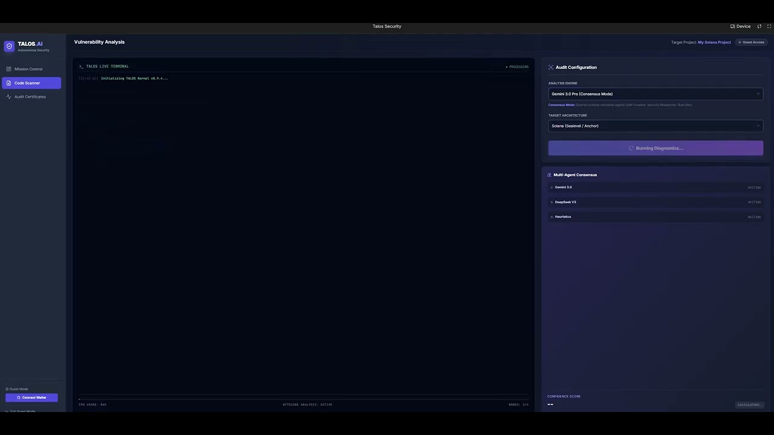Open the Target Architecture dropdown
Image resolution: width=774 pixels, height=435 pixels.
coord(655,126)
